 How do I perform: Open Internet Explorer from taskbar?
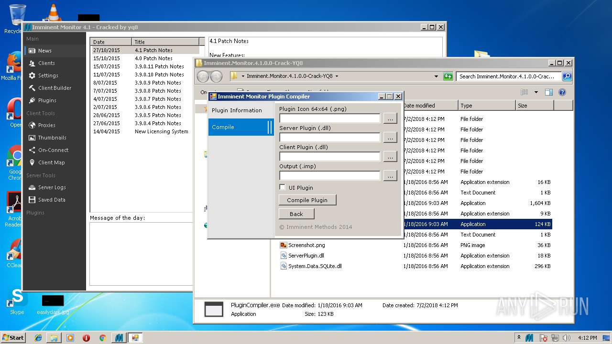(x=38, y=338)
